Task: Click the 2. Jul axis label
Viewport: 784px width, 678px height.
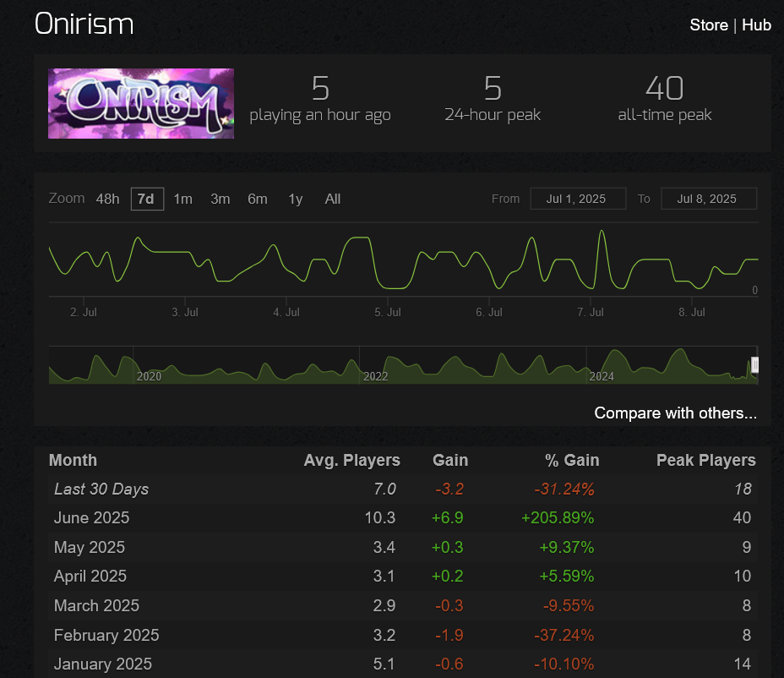Action: pyautogui.click(x=84, y=312)
